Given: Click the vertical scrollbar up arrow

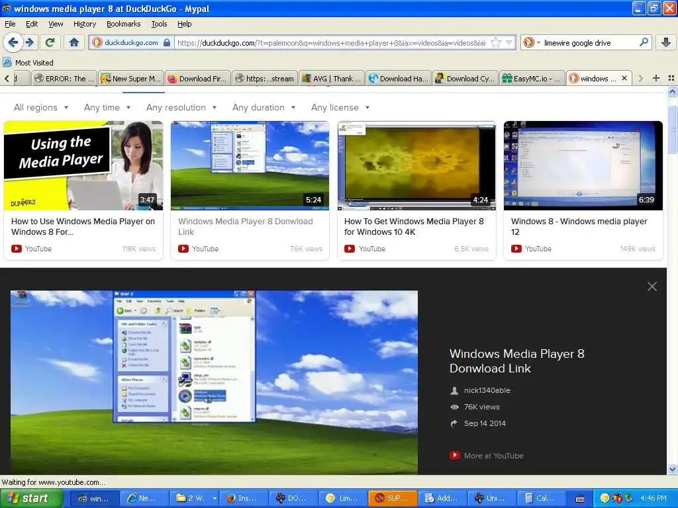Looking at the screenshot, I should (x=672, y=91).
